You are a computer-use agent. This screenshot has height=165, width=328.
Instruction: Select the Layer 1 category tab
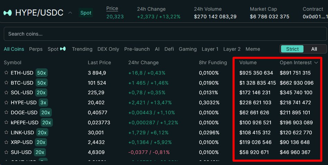click(x=210, y=49)
